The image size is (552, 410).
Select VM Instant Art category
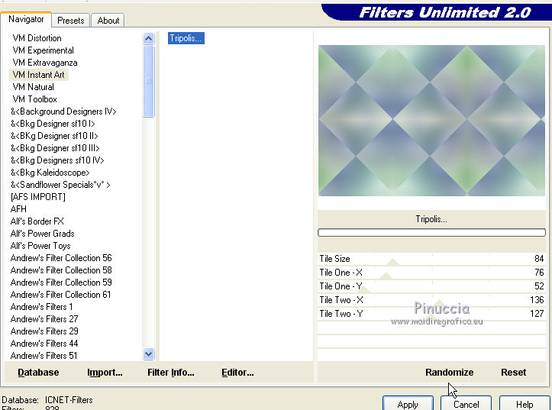tap(38, 75)
